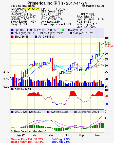Viewport: 114px width, 143px height.
Task: Click the highlighted GSA Rank value 69.25 (#527)
Action: tap(32, 9)
